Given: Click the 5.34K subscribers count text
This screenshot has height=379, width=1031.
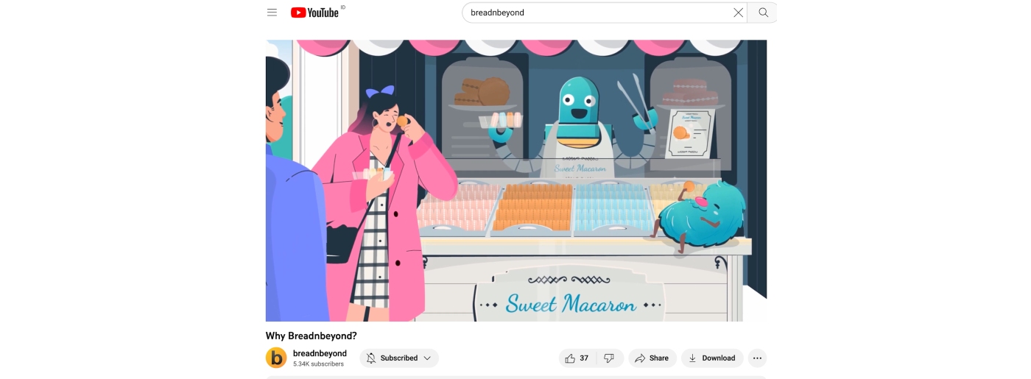Looking at the screenshot, I should (318, 364).
